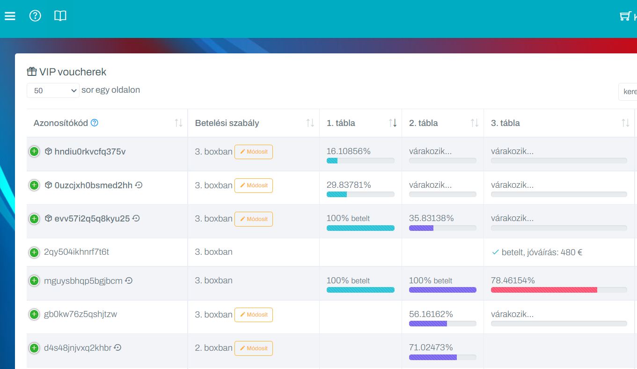Click history icon after mguysbhqp5bgjbcm

point(129,280)
